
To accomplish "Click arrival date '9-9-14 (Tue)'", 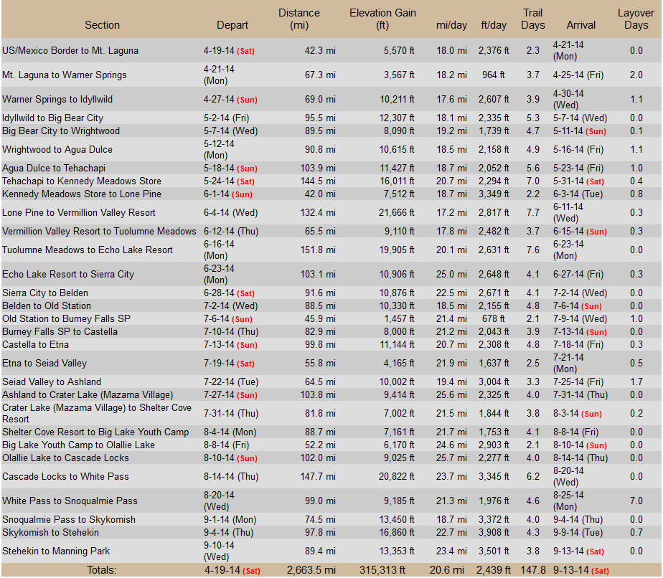I will 578,533.
